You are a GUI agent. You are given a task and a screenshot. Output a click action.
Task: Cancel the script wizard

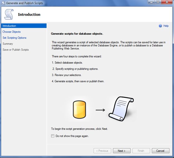[x=161, y=151]
